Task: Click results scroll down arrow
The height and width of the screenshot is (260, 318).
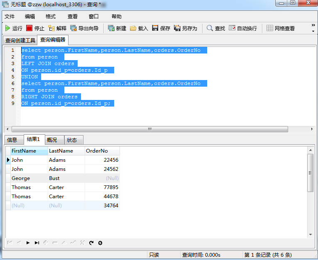Action: click(x=311, y=235)
